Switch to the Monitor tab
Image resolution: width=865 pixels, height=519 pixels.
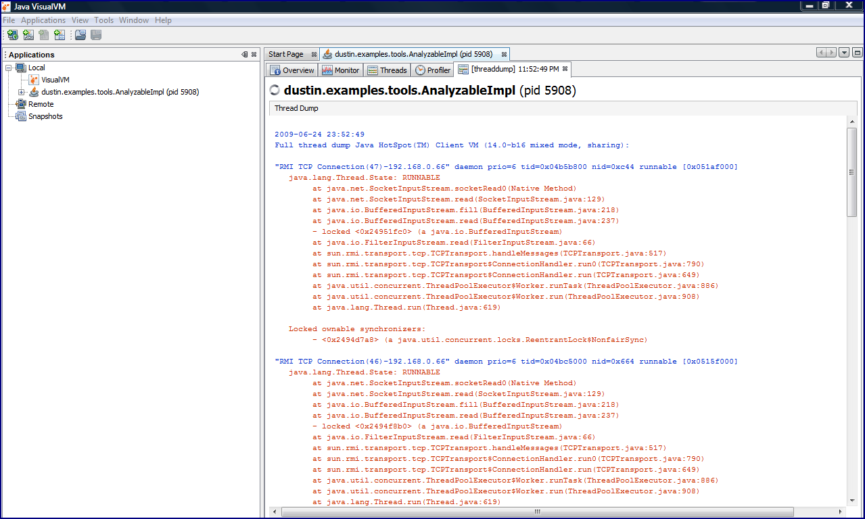[x=342, y=70]
